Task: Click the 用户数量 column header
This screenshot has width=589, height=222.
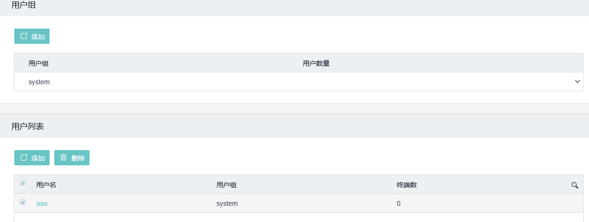Action: tap(316, 63)
